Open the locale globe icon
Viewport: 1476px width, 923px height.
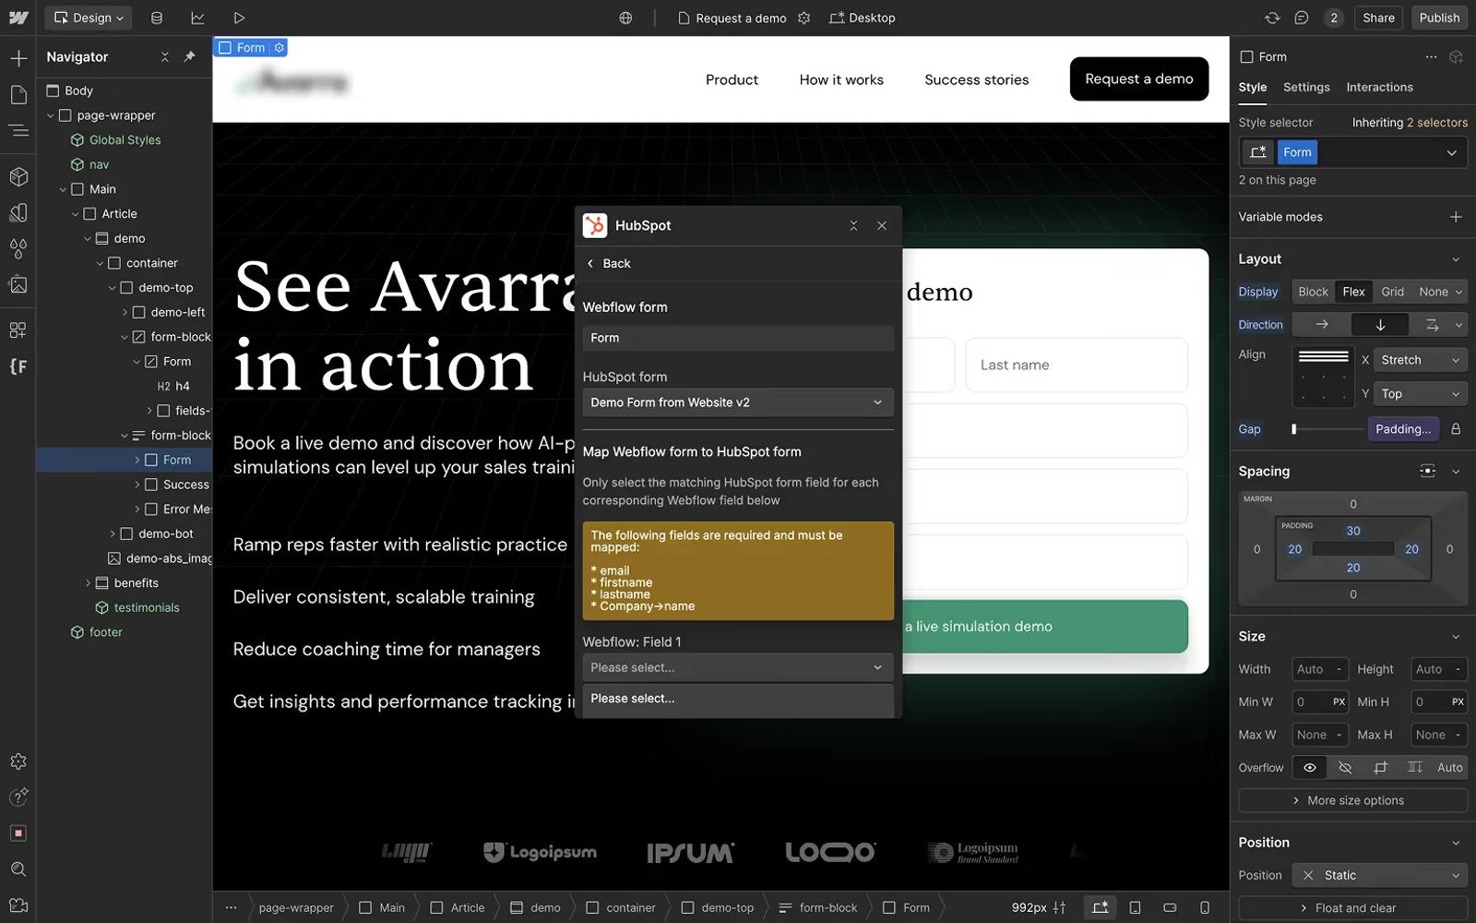coord(625,18)
